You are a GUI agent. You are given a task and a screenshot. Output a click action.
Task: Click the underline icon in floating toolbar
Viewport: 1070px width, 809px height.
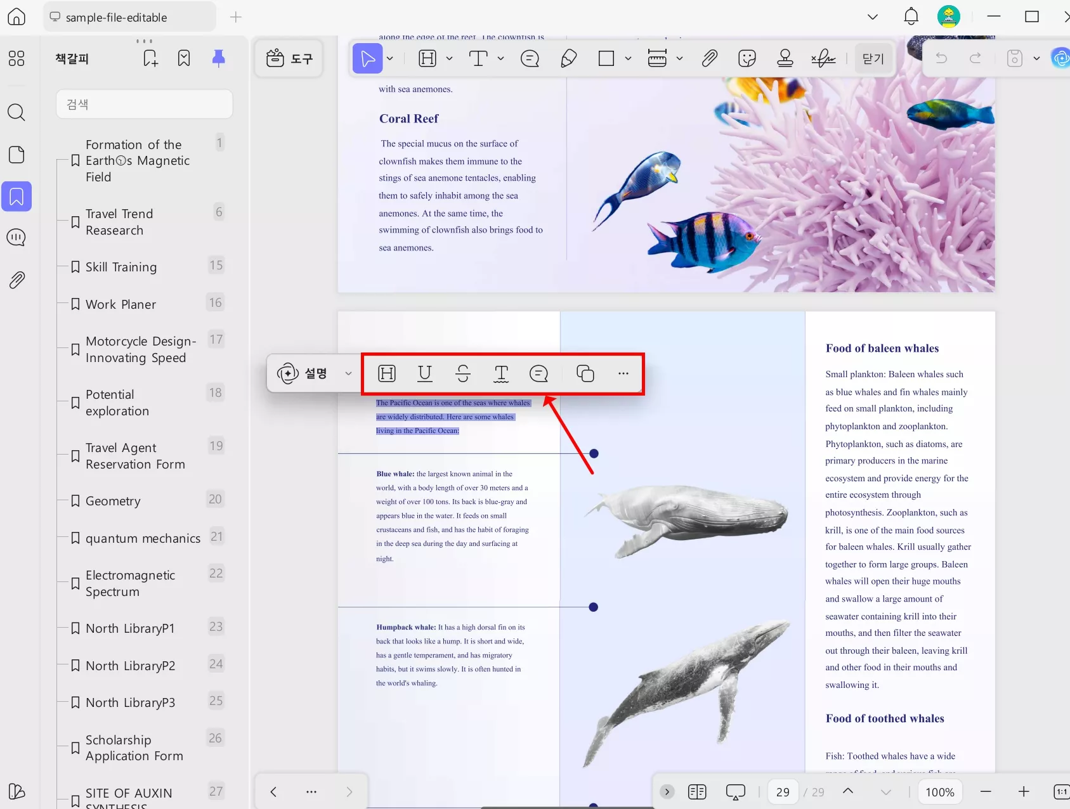tap(425, 373)
